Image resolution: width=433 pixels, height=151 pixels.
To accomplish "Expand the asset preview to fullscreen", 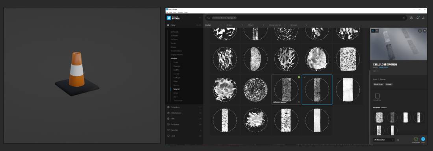I will click(420, 31).
